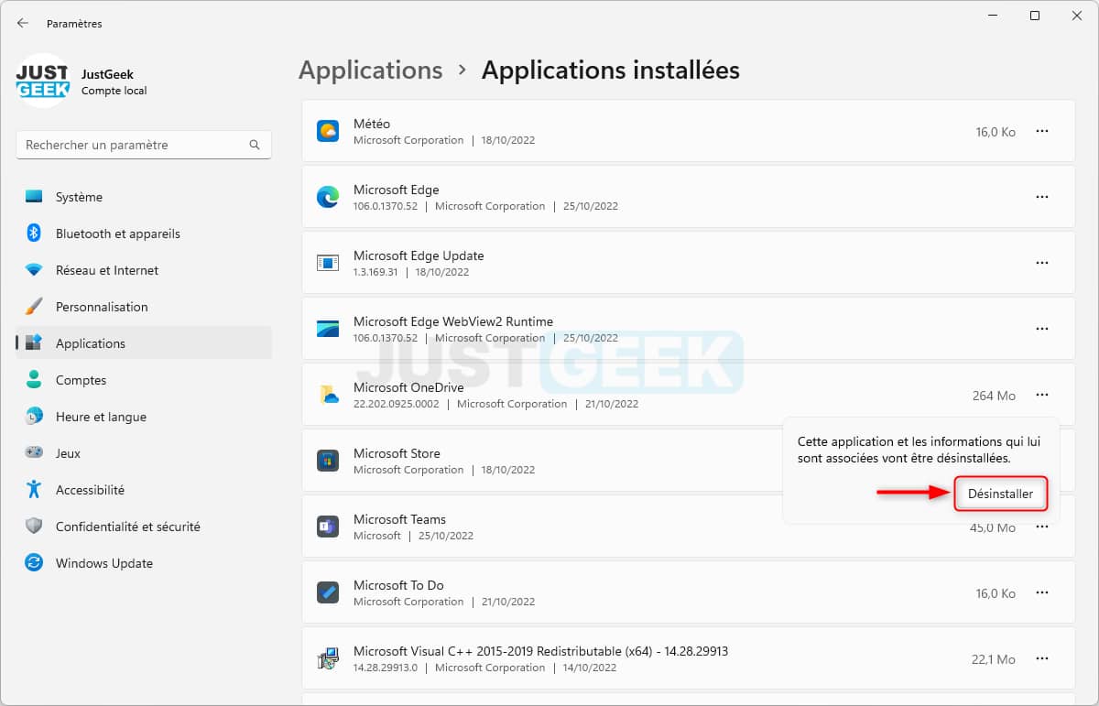
Task: Click the Bluetooth icon in the sidebar
Action: 34,234
